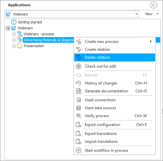This screenshot has width=163, height=161.
Task: Expand the Presentation tree node
Action: tap(14, 46)
